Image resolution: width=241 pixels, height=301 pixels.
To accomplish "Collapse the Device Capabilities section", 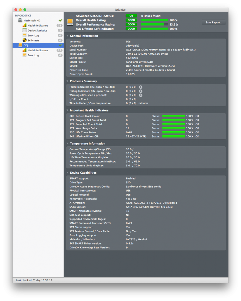I will (x=67, y=173).
